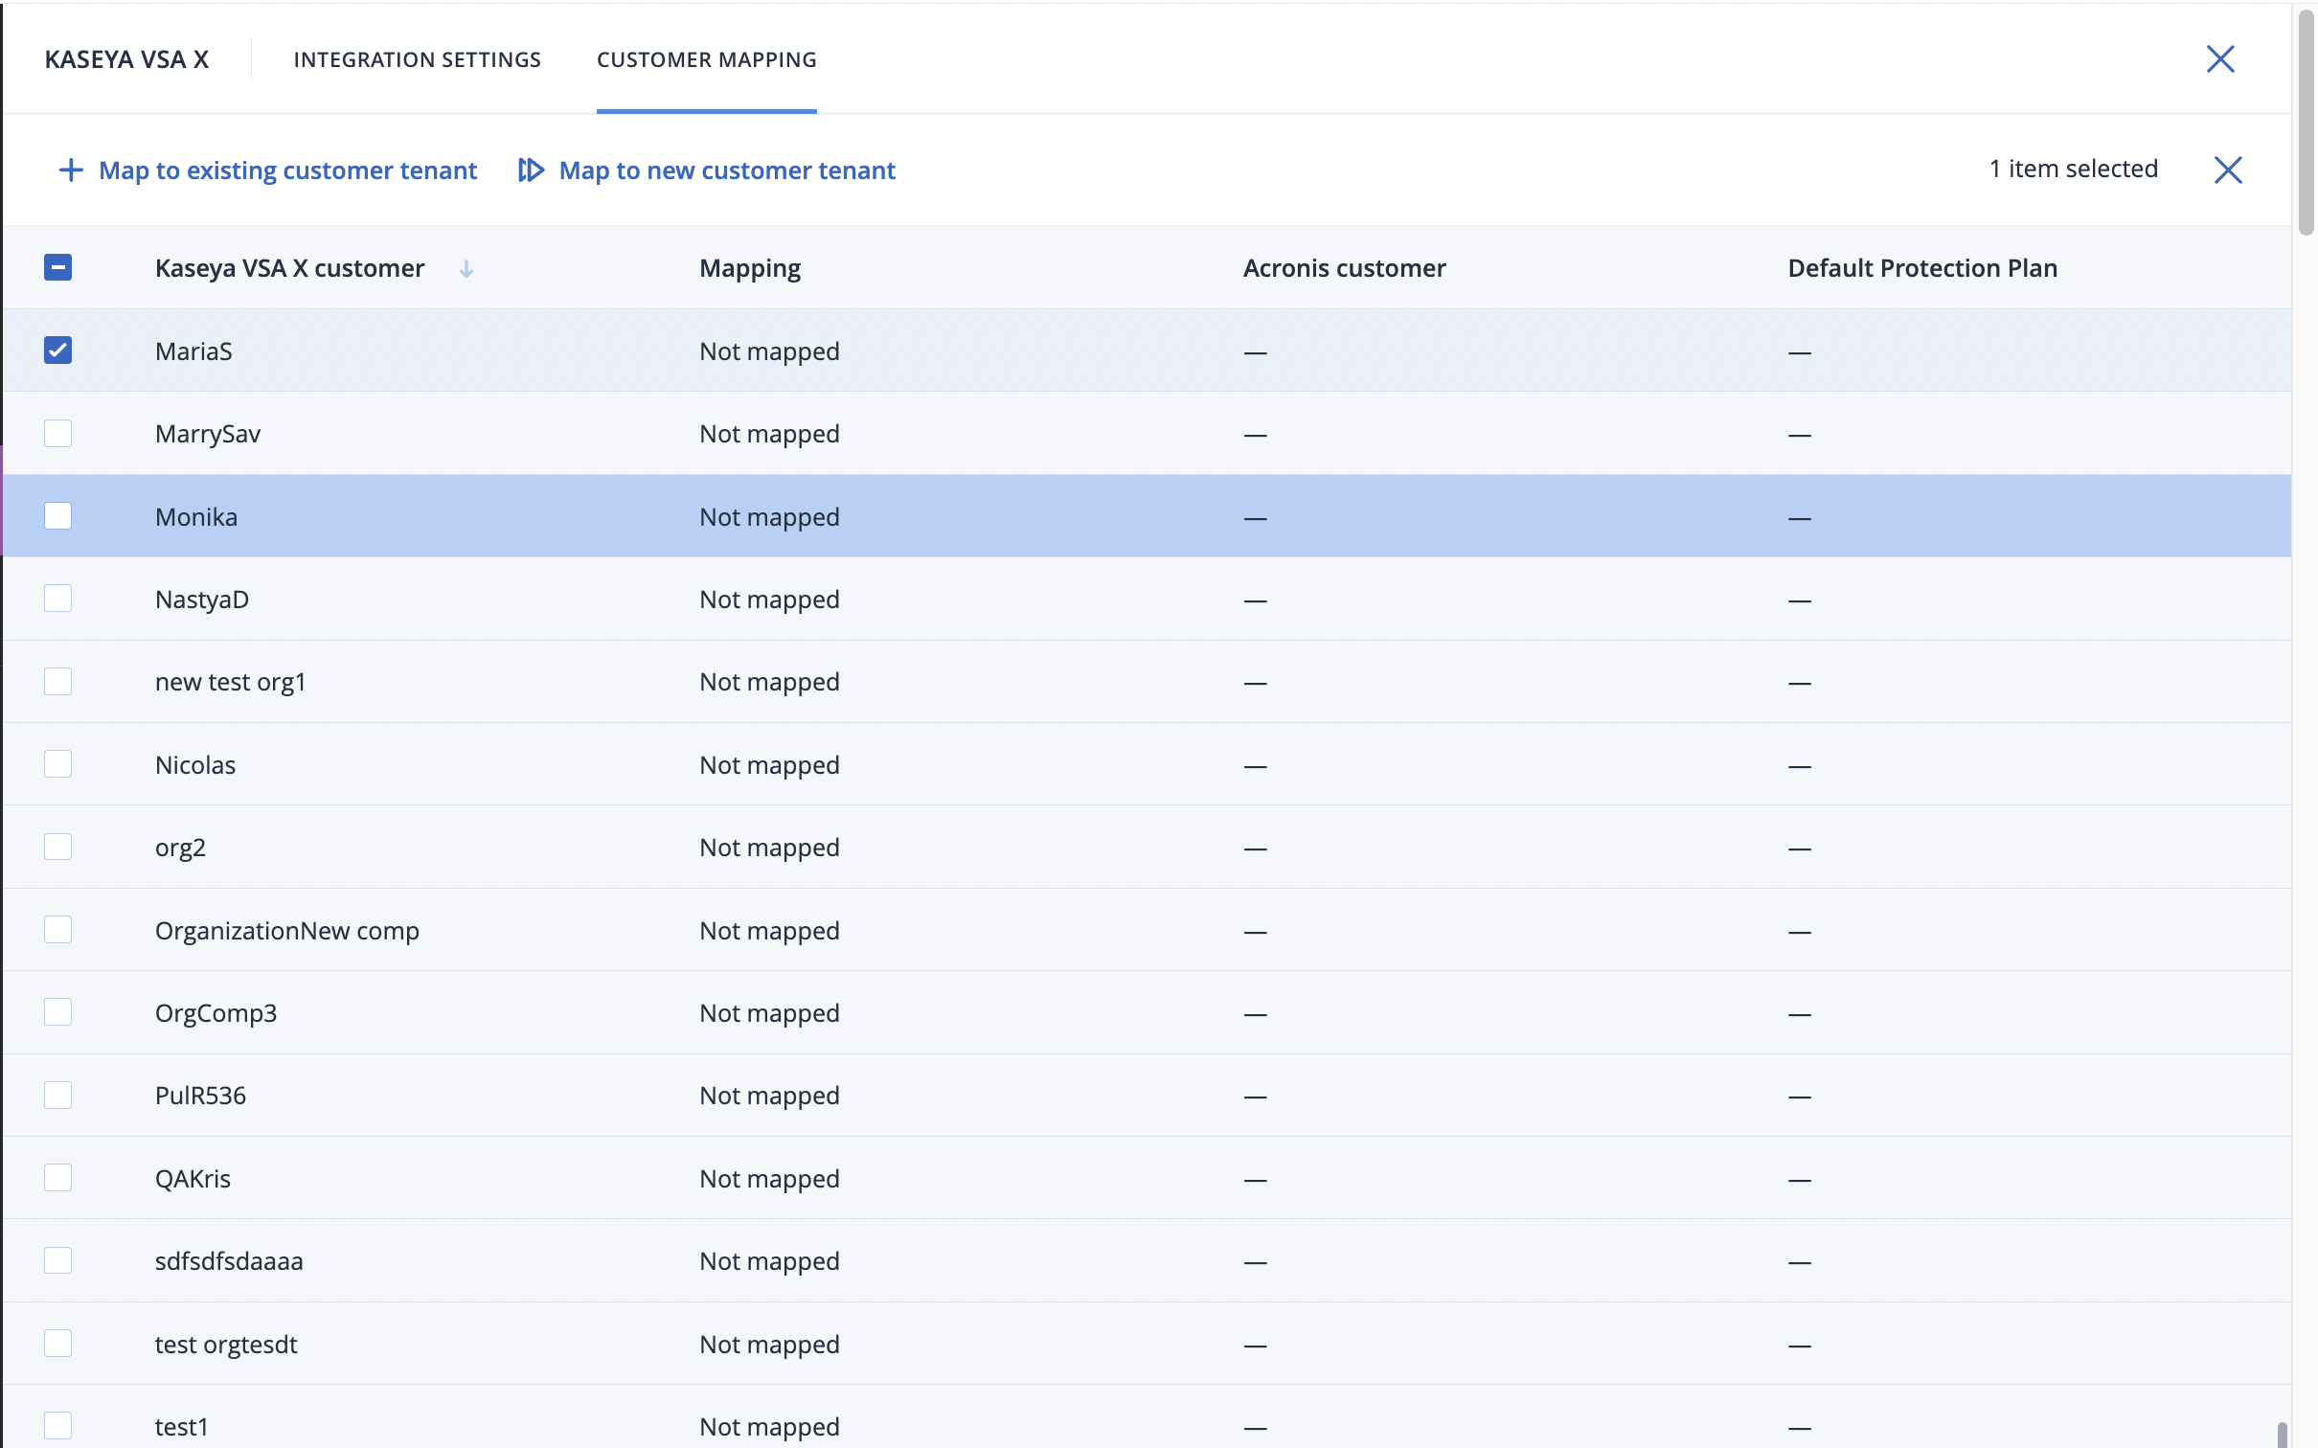
Task: Select the MariaS customer name
Action: click(x=193, y=351)
